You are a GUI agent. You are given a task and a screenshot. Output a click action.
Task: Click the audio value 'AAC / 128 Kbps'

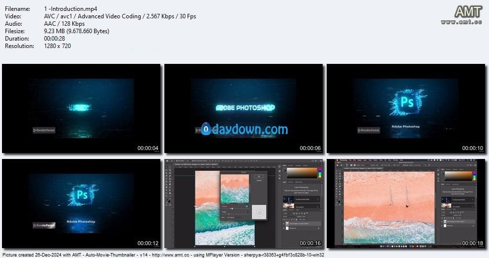[x=64, y=24]
